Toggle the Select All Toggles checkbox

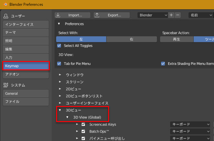[x=59, y=46]
